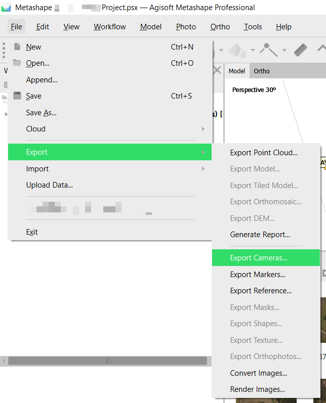Viewport: 326px width, 403px height.
Task: Open the Edit menu
Action: click(x=43, y=26)
